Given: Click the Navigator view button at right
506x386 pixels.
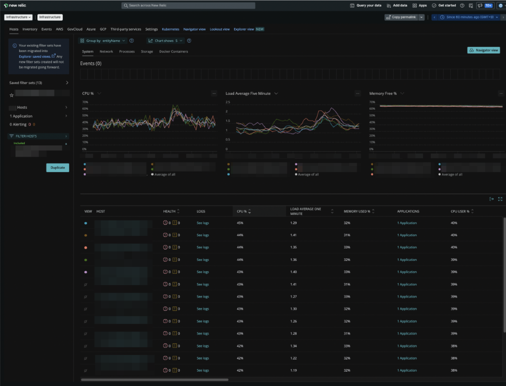Looking at the screenshot, I should tap(483, 50).
